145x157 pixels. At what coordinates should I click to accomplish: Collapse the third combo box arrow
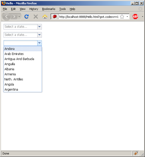40,43
